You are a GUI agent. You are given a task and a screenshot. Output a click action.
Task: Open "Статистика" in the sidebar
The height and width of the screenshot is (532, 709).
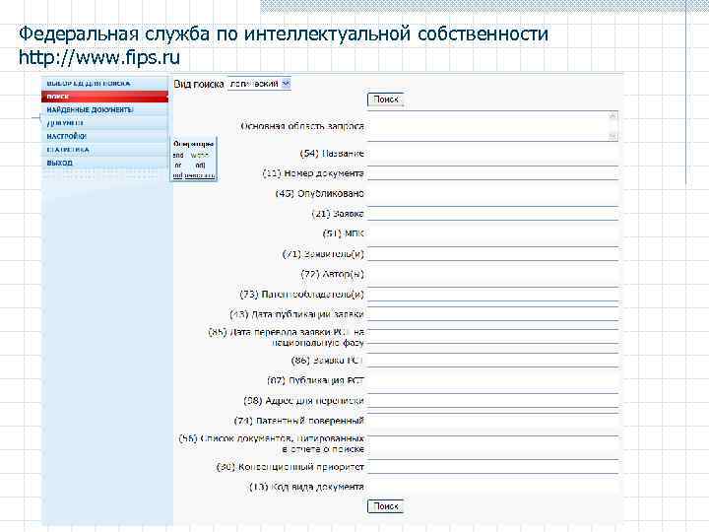[x=104, y=150]
